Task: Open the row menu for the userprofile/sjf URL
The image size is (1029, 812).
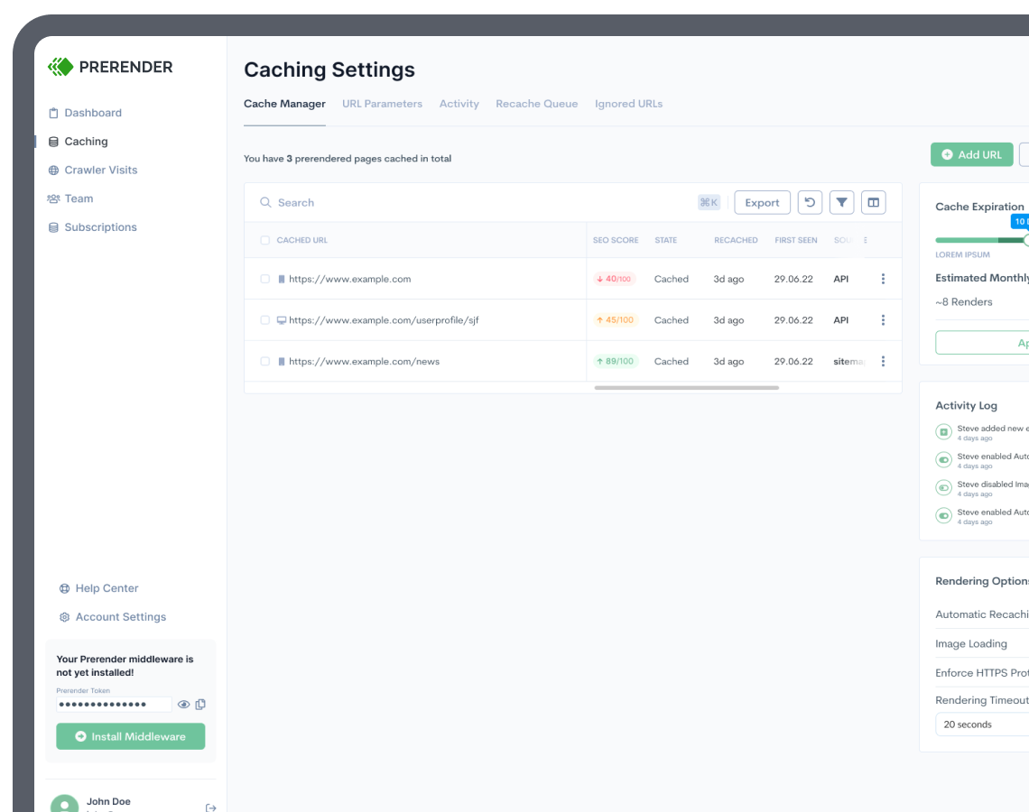Action: pyautogui.click(x=883, y=320)
